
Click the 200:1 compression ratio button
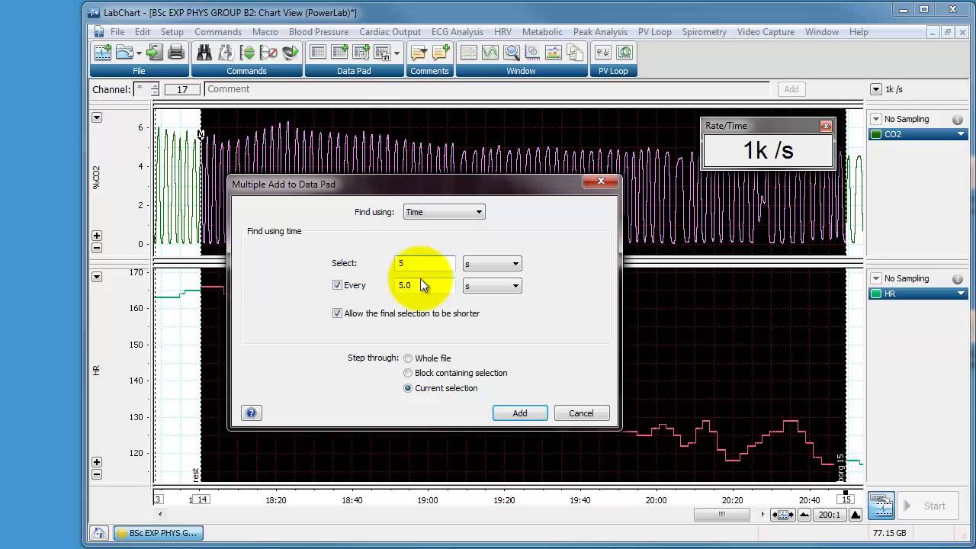point(830,515)
